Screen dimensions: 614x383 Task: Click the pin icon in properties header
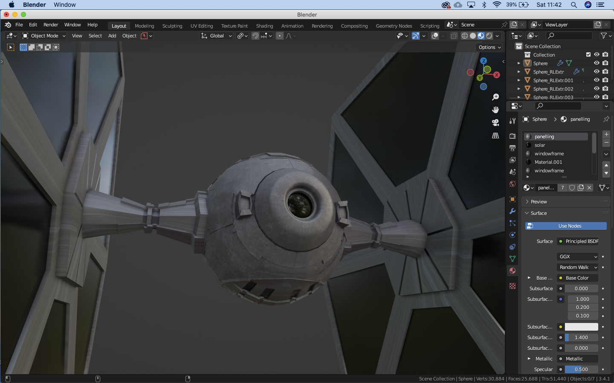[x=606, y=119]
